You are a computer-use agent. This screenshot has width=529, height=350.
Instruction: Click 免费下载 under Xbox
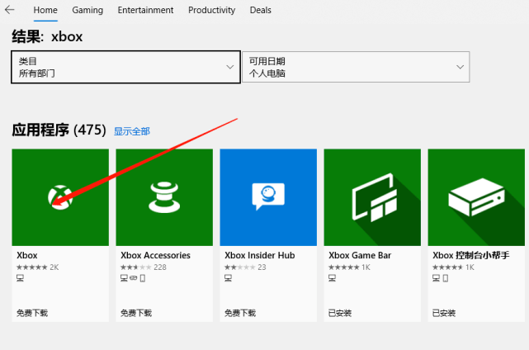(x=32, y=313)
